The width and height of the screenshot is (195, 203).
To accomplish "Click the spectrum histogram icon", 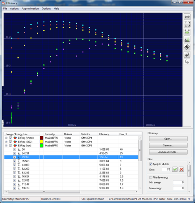I will (187, 39).
